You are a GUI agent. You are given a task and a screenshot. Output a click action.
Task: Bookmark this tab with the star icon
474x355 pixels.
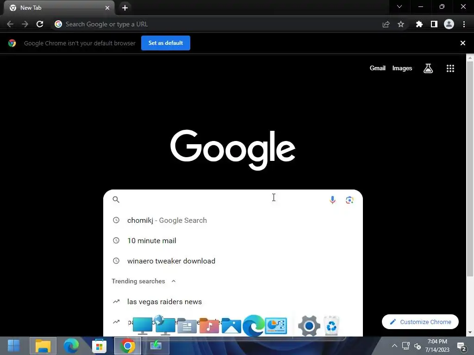pyautogui.click(x=401, y=24)
